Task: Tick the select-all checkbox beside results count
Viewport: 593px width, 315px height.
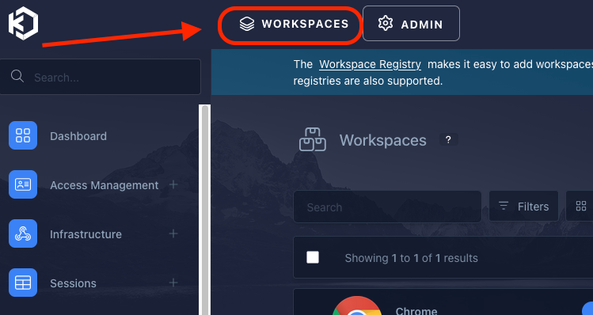Action: coord(313,257)
